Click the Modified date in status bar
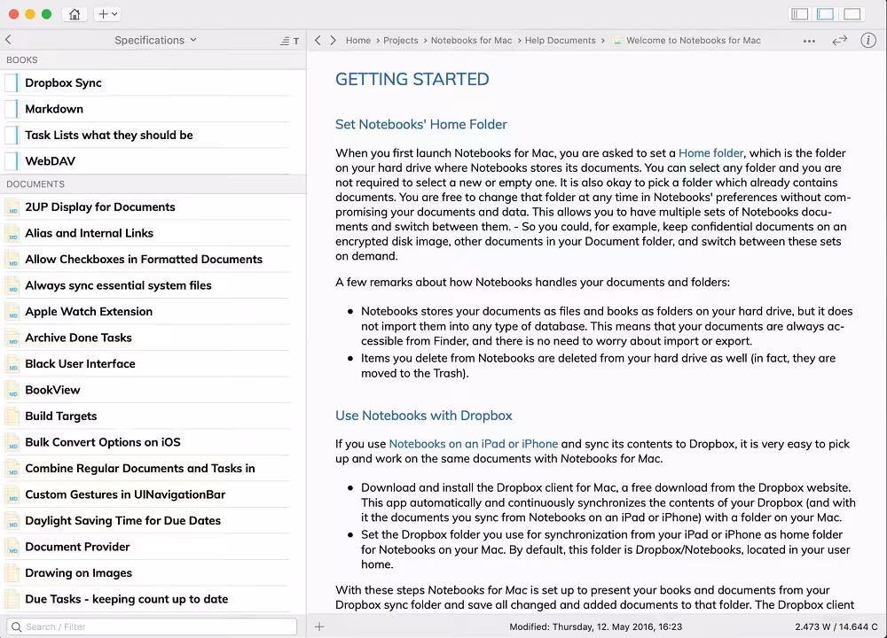The height and width of the screenshot is (638, 887). coord(596,626)
